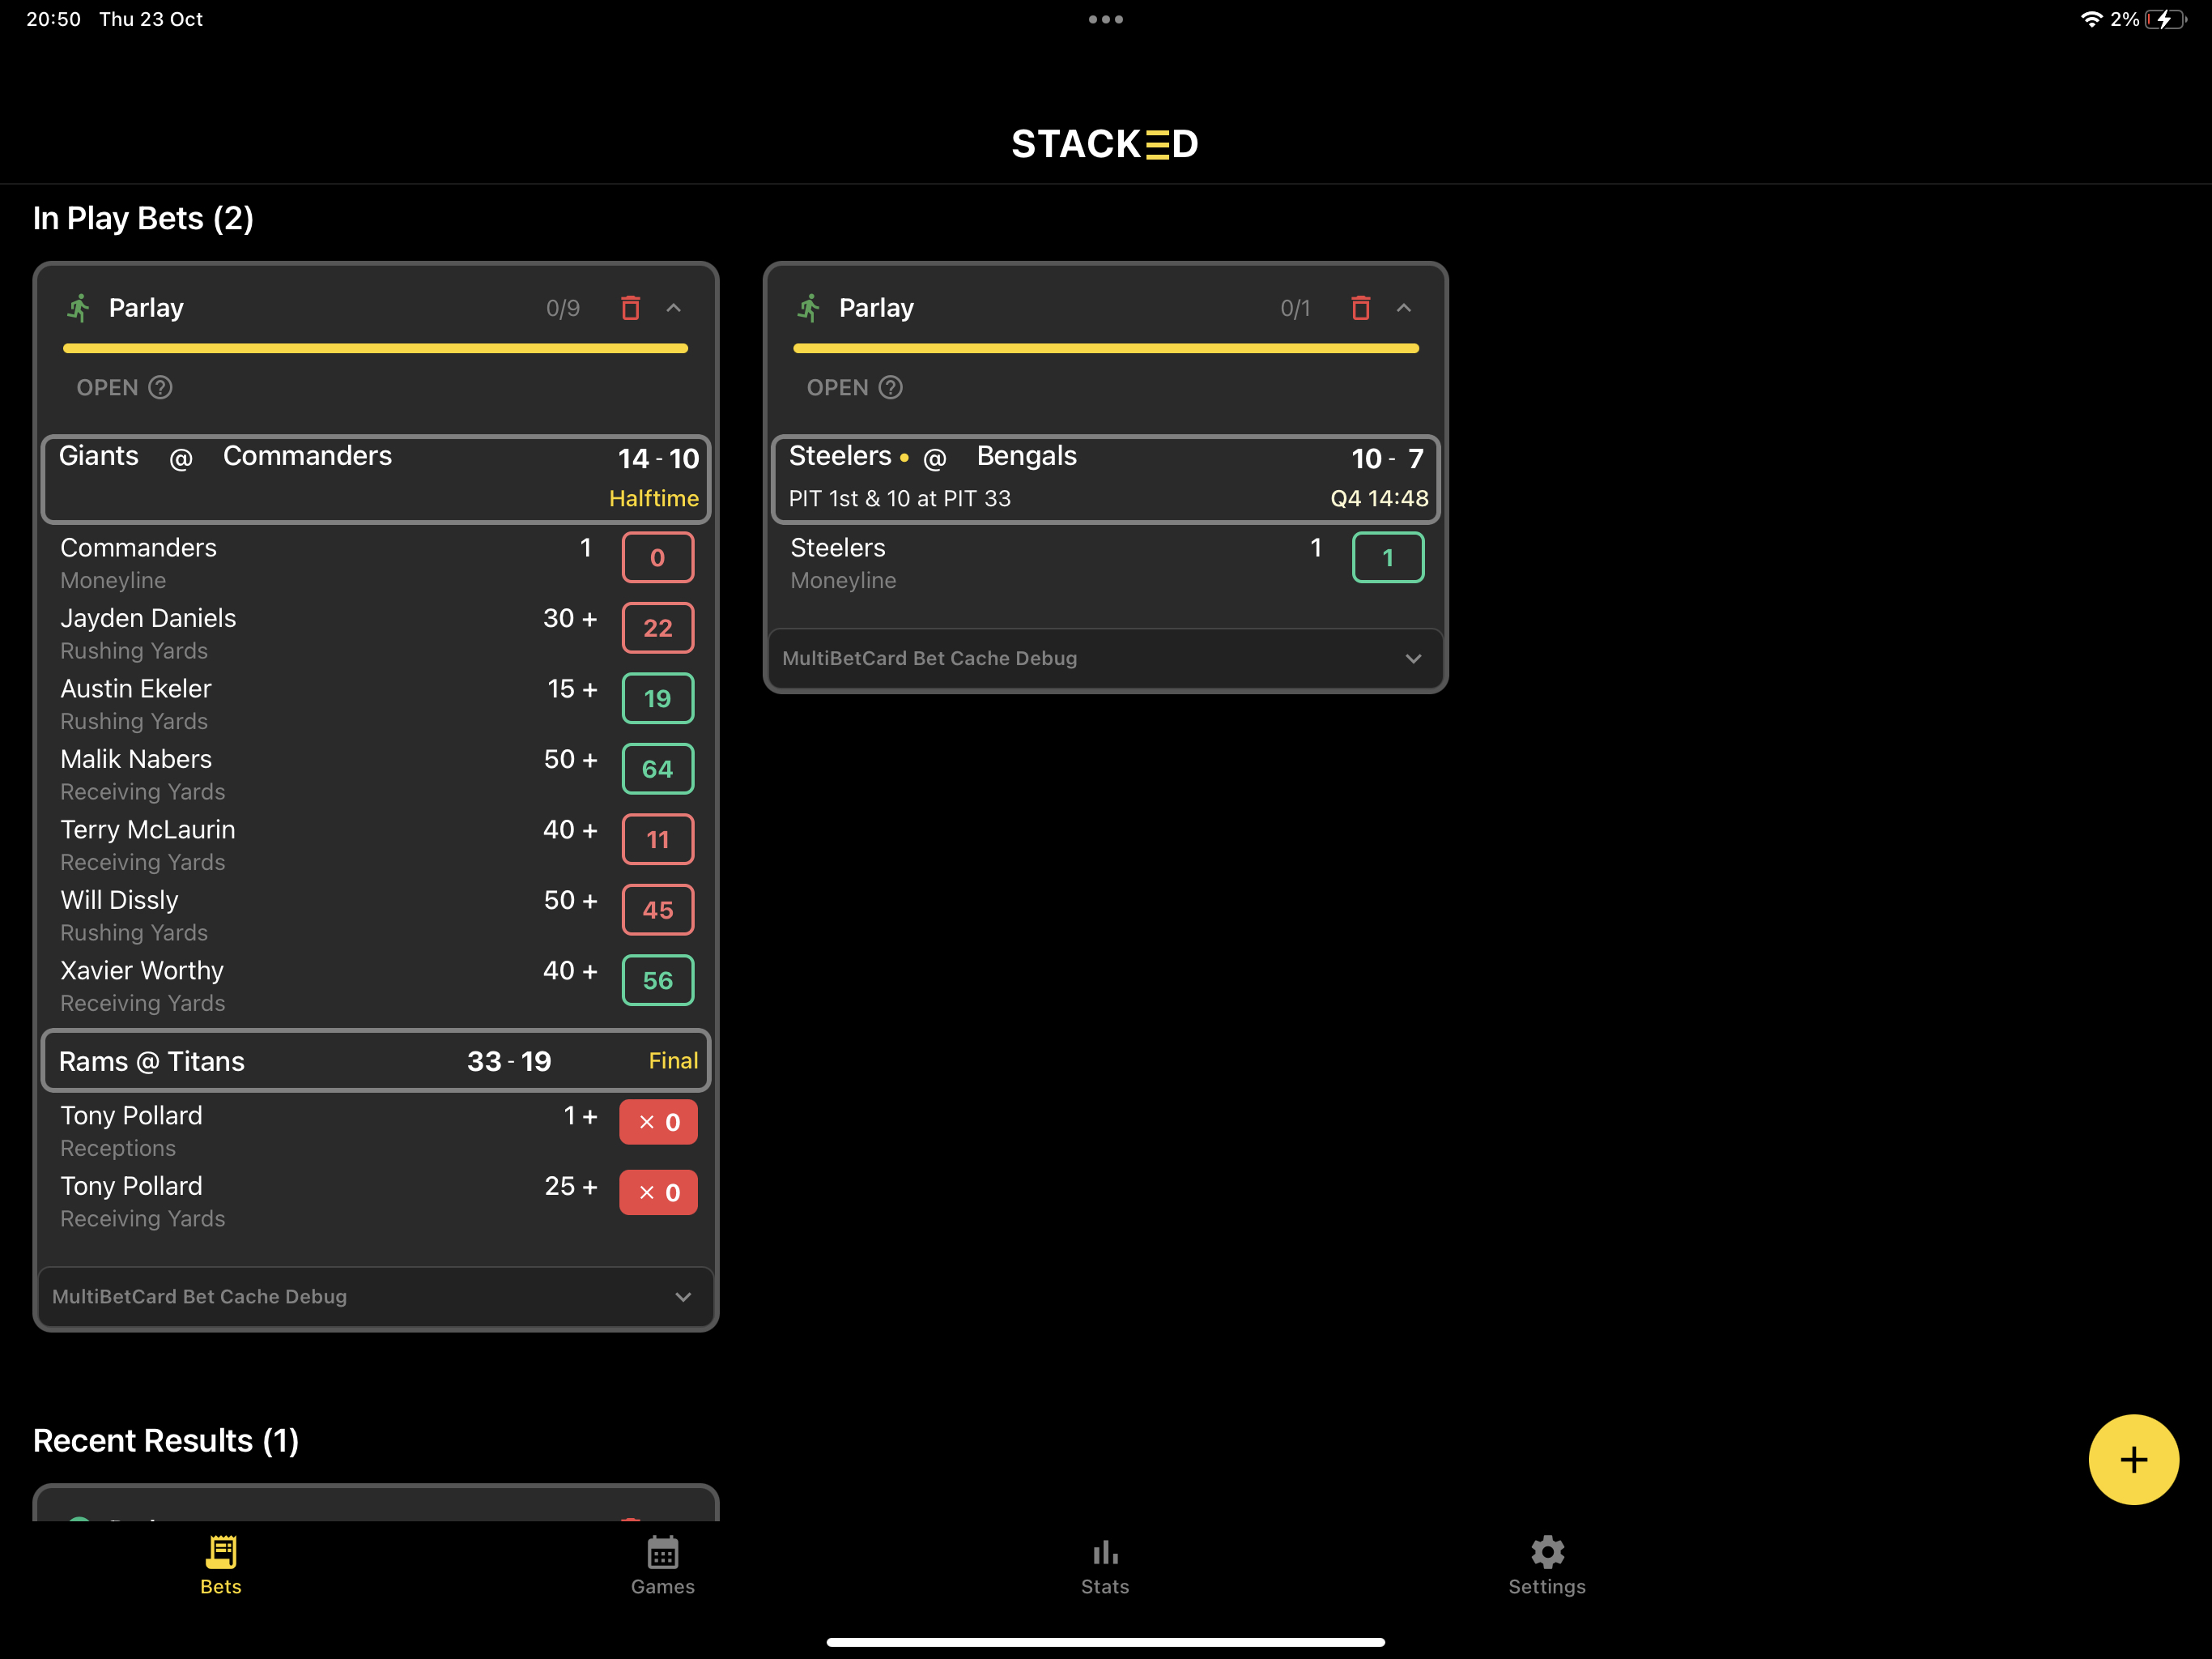2212x1659 pixels.
Task: Click the 0/1 leg counter
Action: [x=1295, y=308]
